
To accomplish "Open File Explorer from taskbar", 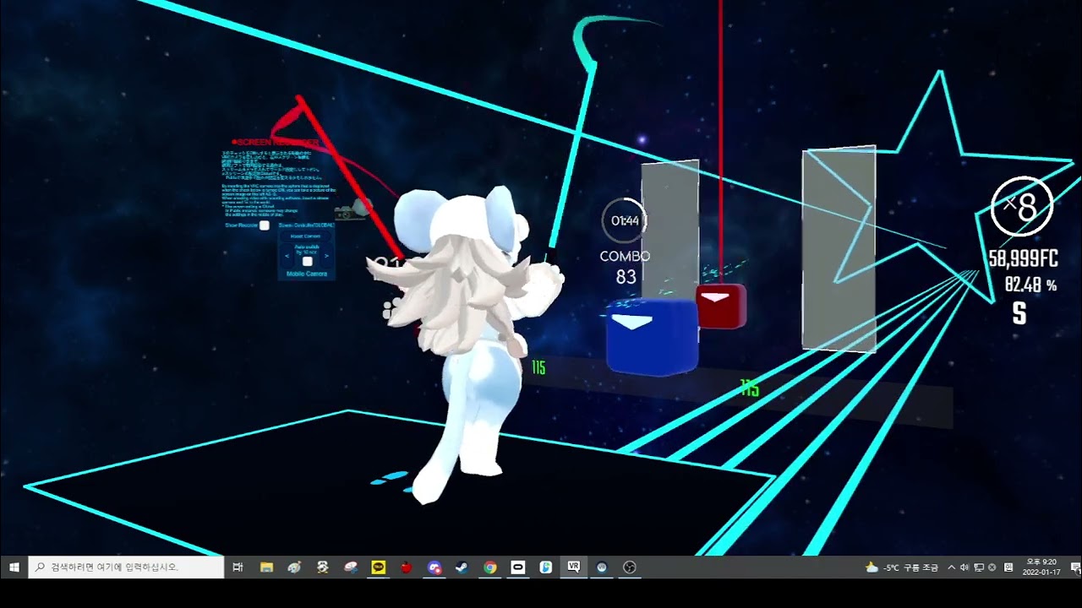I will click(266, 567).
